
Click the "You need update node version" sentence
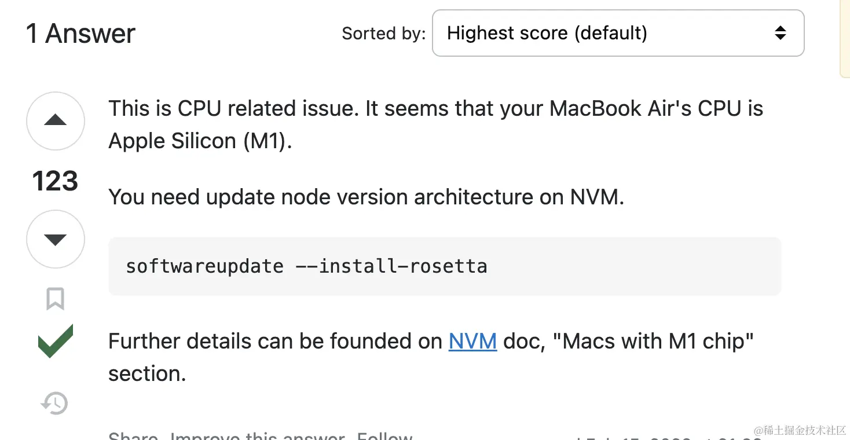coord(366,197)
